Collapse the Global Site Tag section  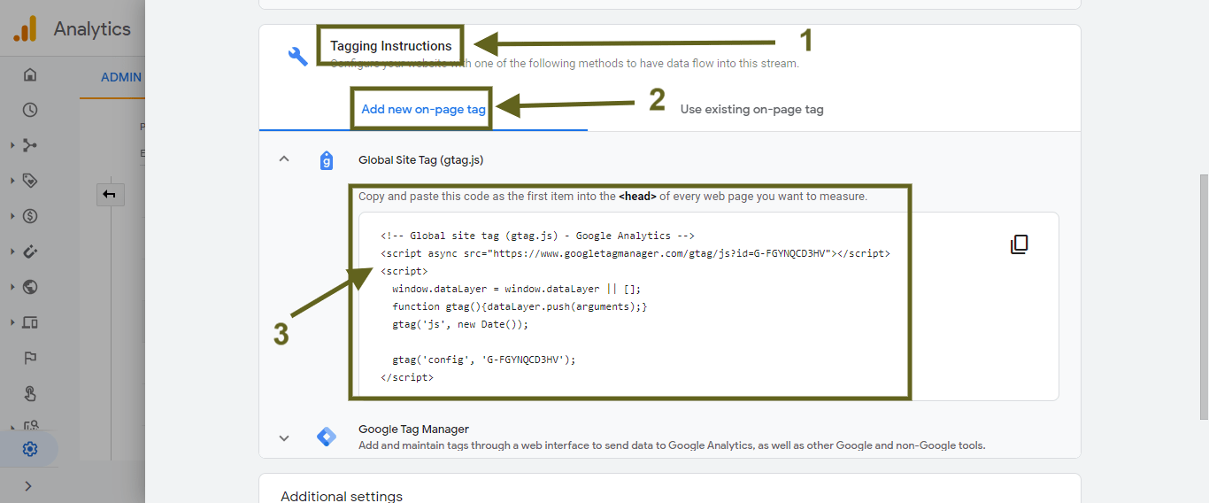point(284,159)
